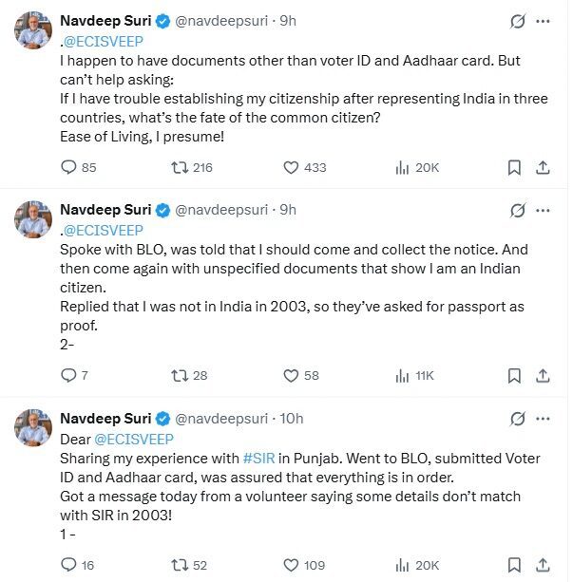Open Grok icon on the 10h-old tweet

517,419
